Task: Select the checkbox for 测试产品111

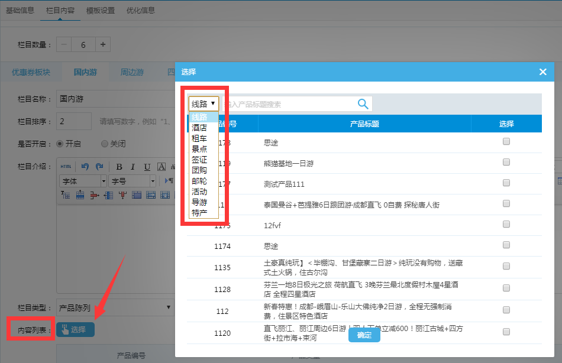Action: pos(506,183)
